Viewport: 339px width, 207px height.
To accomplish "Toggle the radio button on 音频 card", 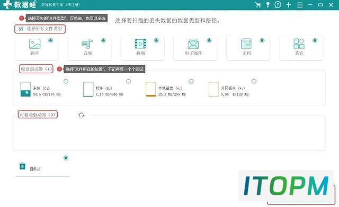I will 103,40.
